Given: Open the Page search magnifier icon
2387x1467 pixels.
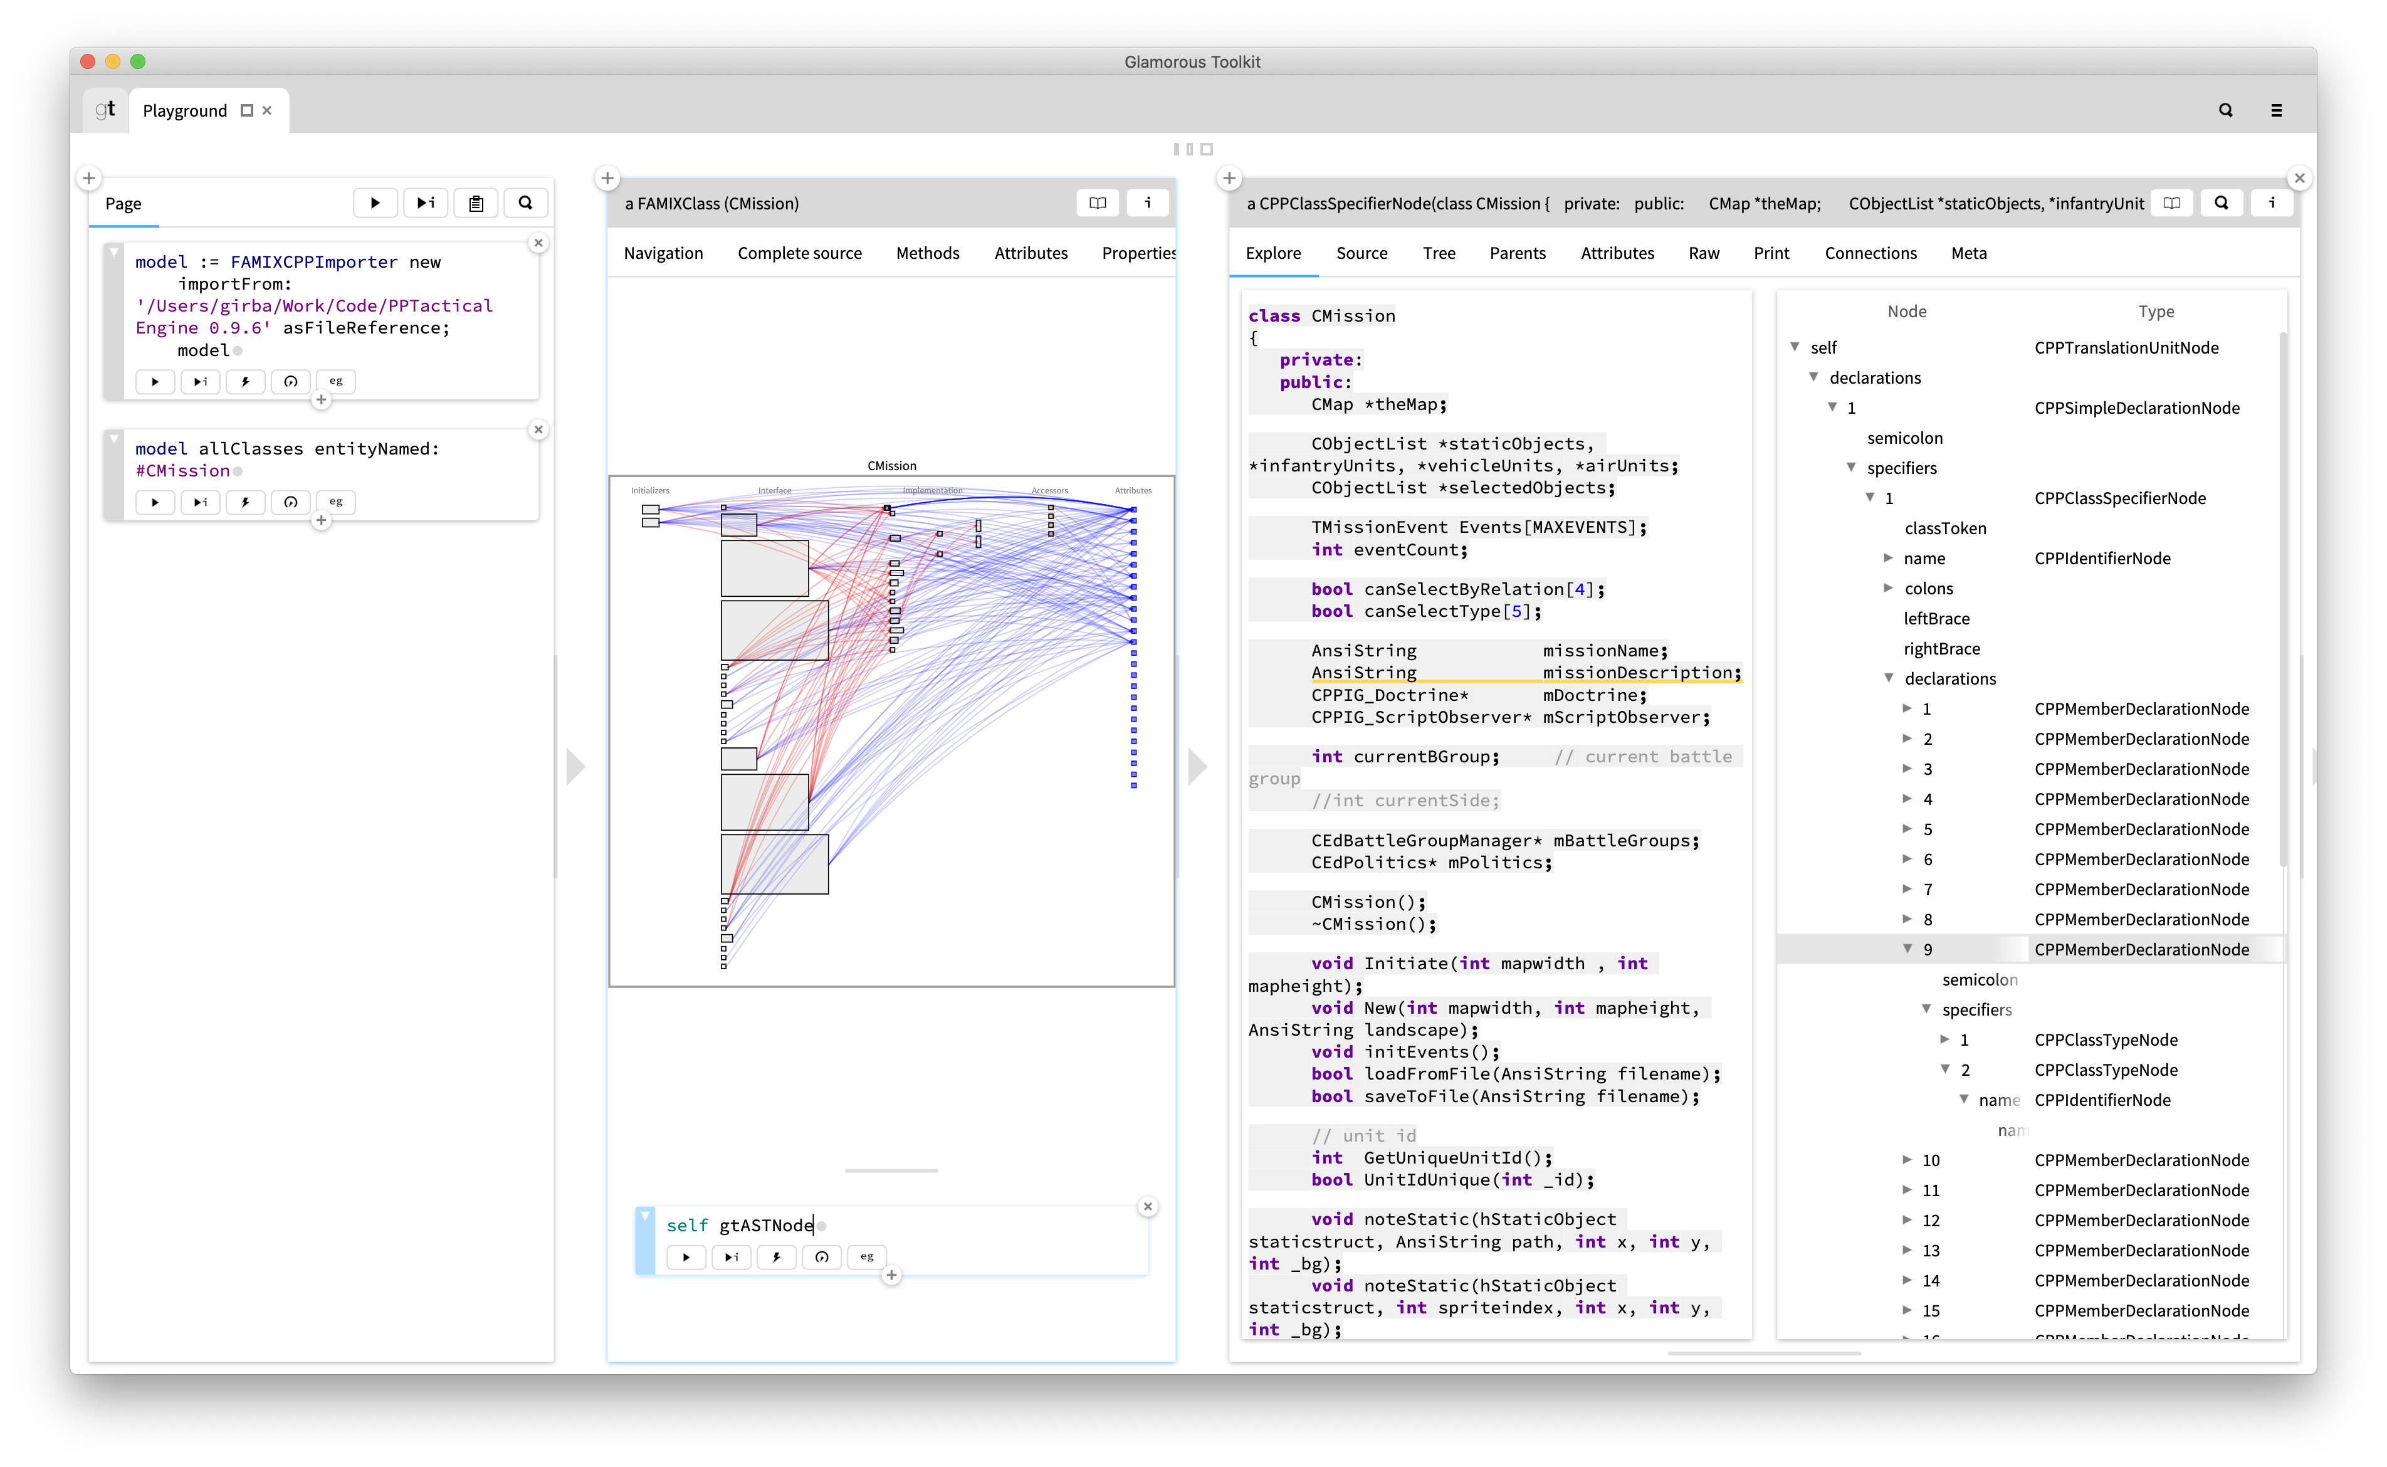Looking at the screenshot, I should [x=526, y=202].
